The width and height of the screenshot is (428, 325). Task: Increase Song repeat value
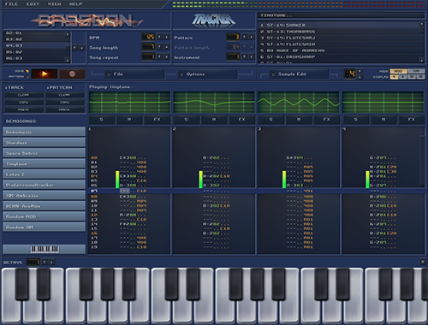(159, 56)
